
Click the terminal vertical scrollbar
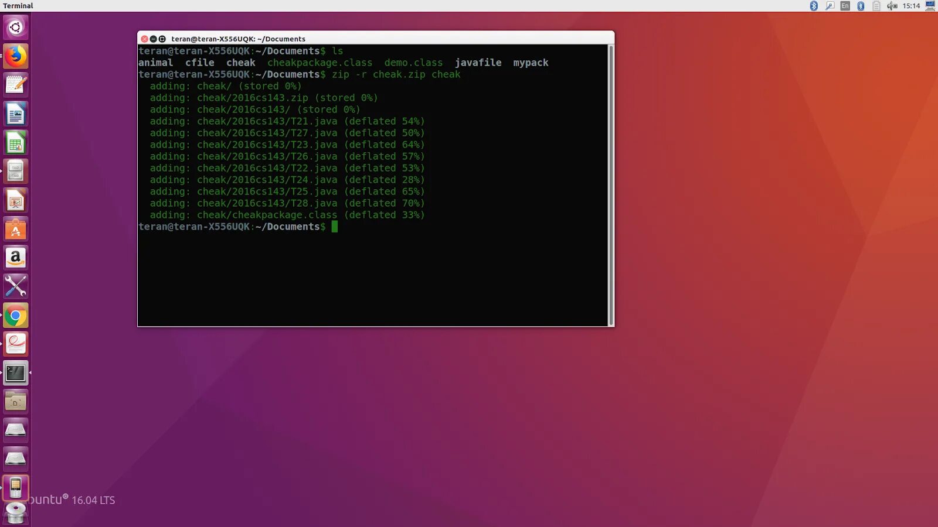tap(611, 185)
